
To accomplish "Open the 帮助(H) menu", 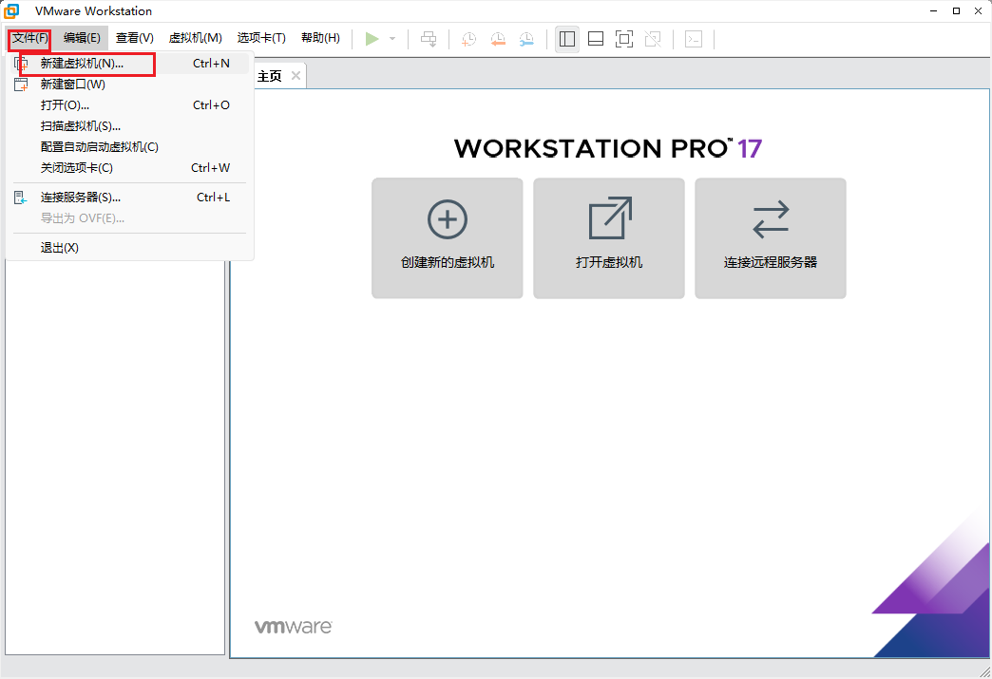I will tap(320, 38).
